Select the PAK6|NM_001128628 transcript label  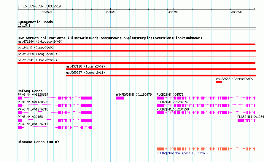(x=33, y=102)
